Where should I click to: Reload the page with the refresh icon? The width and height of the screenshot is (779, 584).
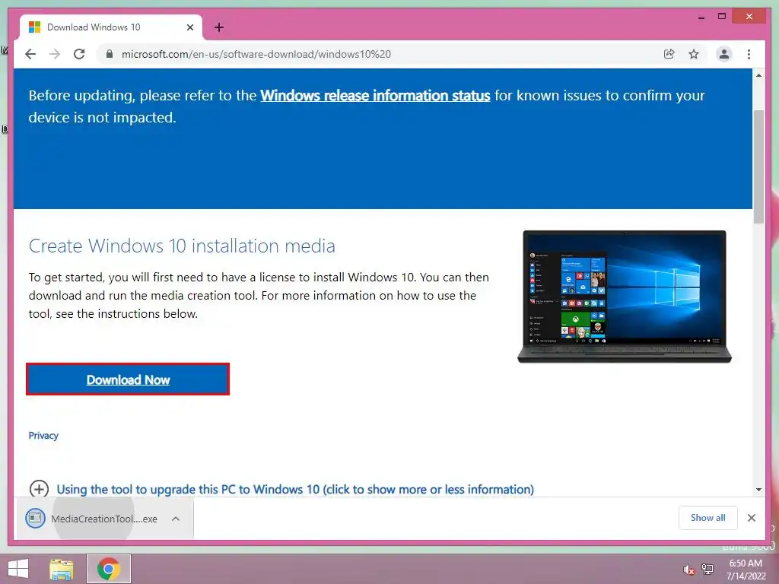79,54
